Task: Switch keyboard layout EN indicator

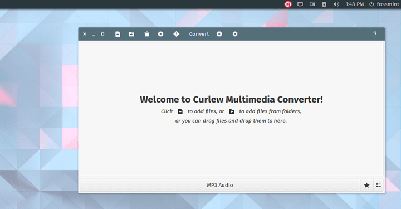Action: click(312, 4)
